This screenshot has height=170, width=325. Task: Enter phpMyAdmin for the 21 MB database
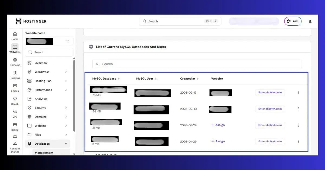270,125
